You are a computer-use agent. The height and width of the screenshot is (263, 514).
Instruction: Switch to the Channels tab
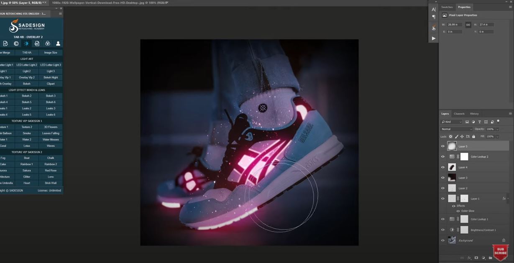(x=459, y=114)
